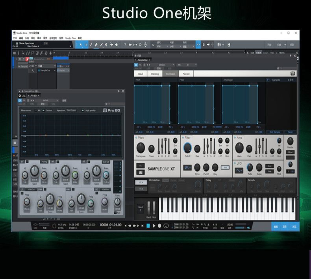Click the PreSonus logo in SampleOne
This screenshot has width=311, height=279.
tap(292, 73)
